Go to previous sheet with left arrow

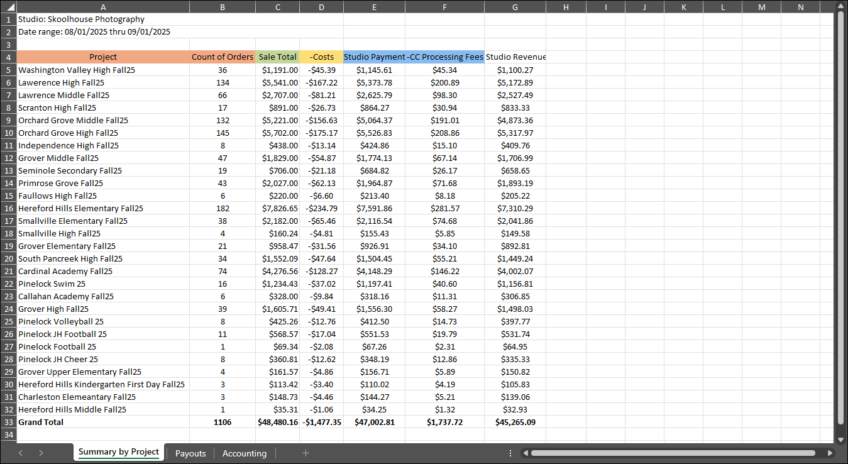(21, 453)
